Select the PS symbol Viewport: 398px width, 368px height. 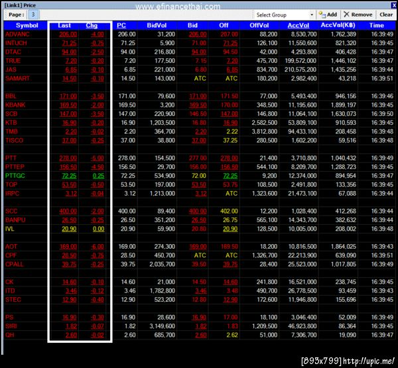click(9, 317)
